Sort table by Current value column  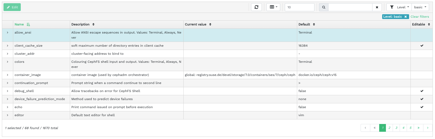(x=210, y=24)
